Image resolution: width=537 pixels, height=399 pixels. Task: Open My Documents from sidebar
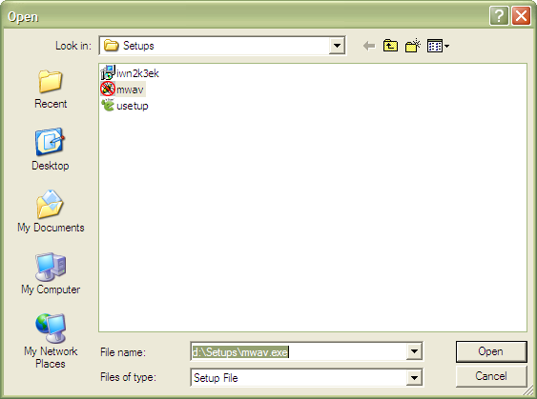tap(51, 211)
